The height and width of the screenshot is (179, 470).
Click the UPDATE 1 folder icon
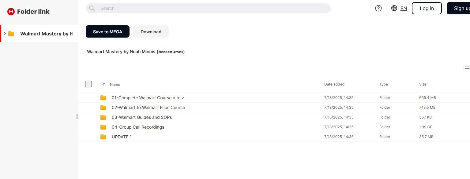[103, 137]
